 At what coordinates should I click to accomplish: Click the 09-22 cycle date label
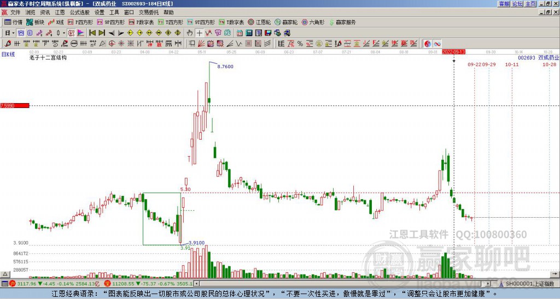click(474, 64)
